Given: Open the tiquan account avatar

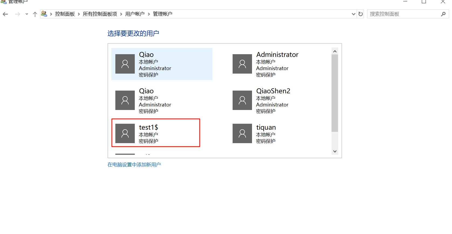Looking at the screenshot, I should pos(242,133).
